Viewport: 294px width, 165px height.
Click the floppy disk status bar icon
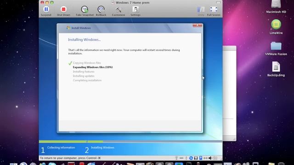point(196,158)
